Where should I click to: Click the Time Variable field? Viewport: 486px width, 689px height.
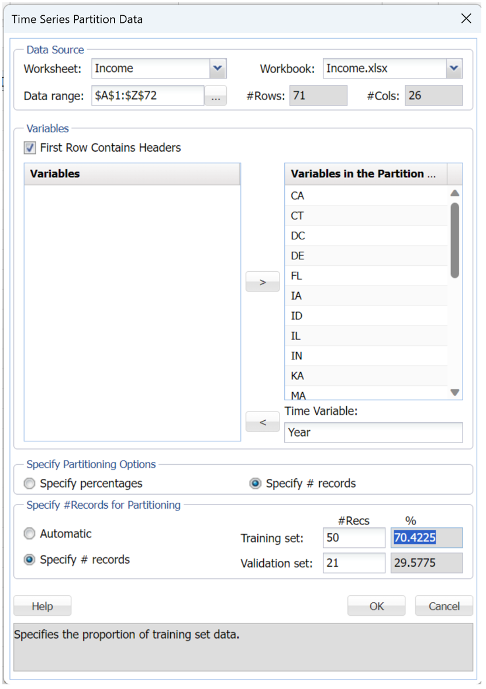(373, 433)
